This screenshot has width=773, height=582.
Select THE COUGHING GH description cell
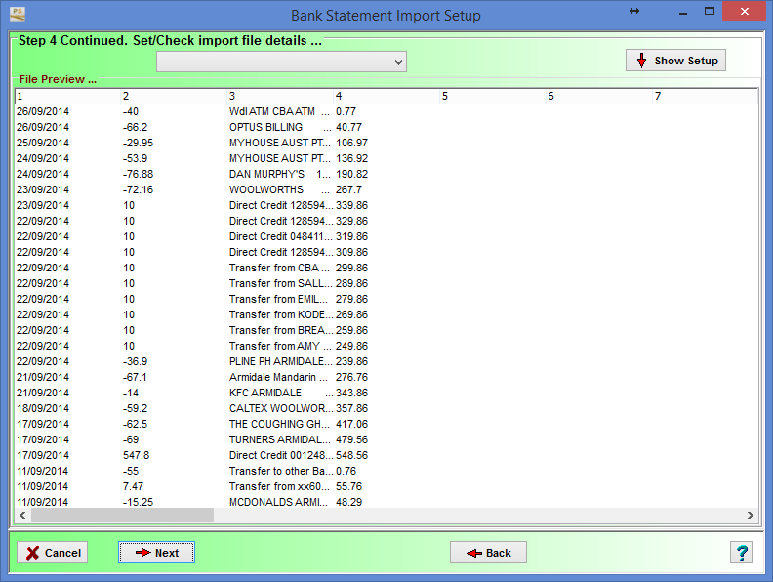[x=279, y=424]
